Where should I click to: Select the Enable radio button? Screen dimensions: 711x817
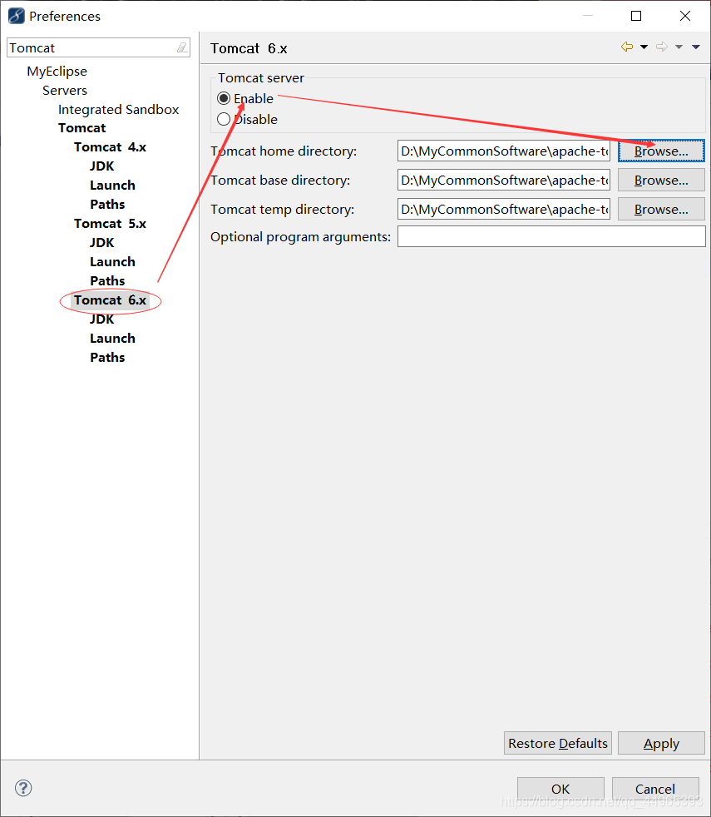[x=224, y=98]
